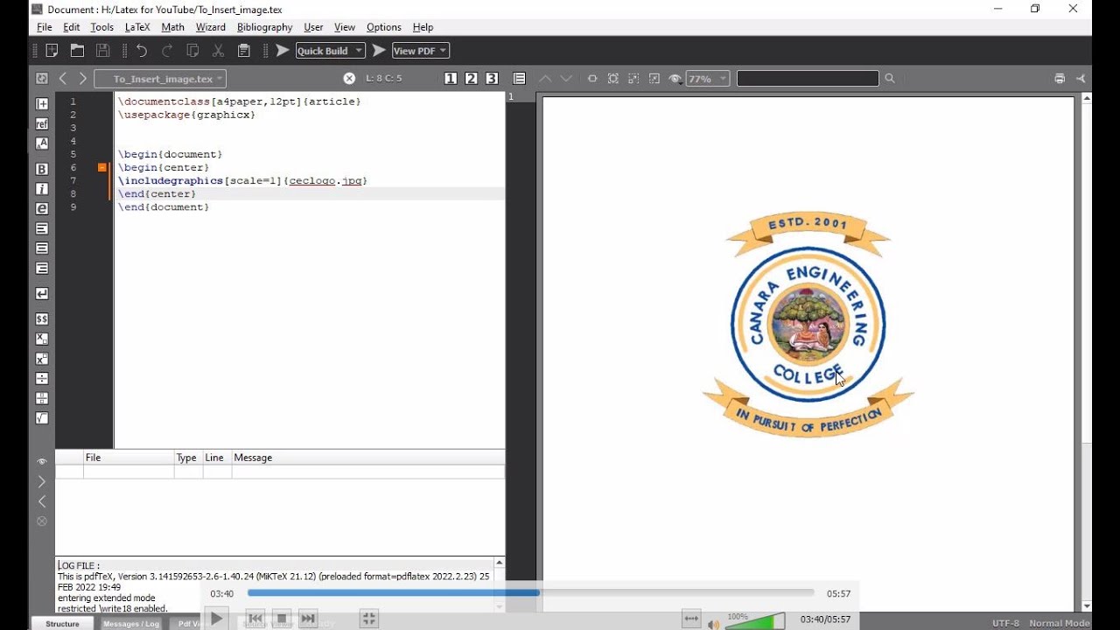This screenshot has height=630, width=1120.
Task: Copy selection with the copy icon
Action: pyautogui.click(x=192, y=51)
